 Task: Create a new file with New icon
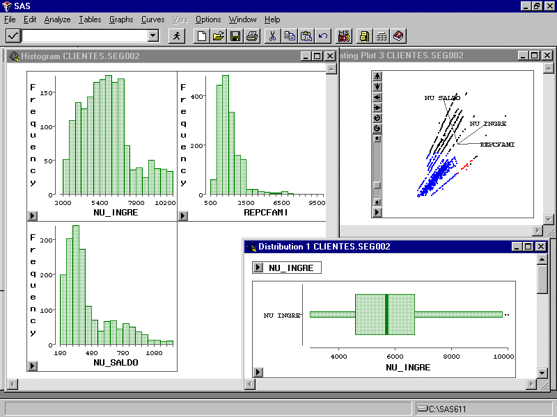[x=202, y=35]
